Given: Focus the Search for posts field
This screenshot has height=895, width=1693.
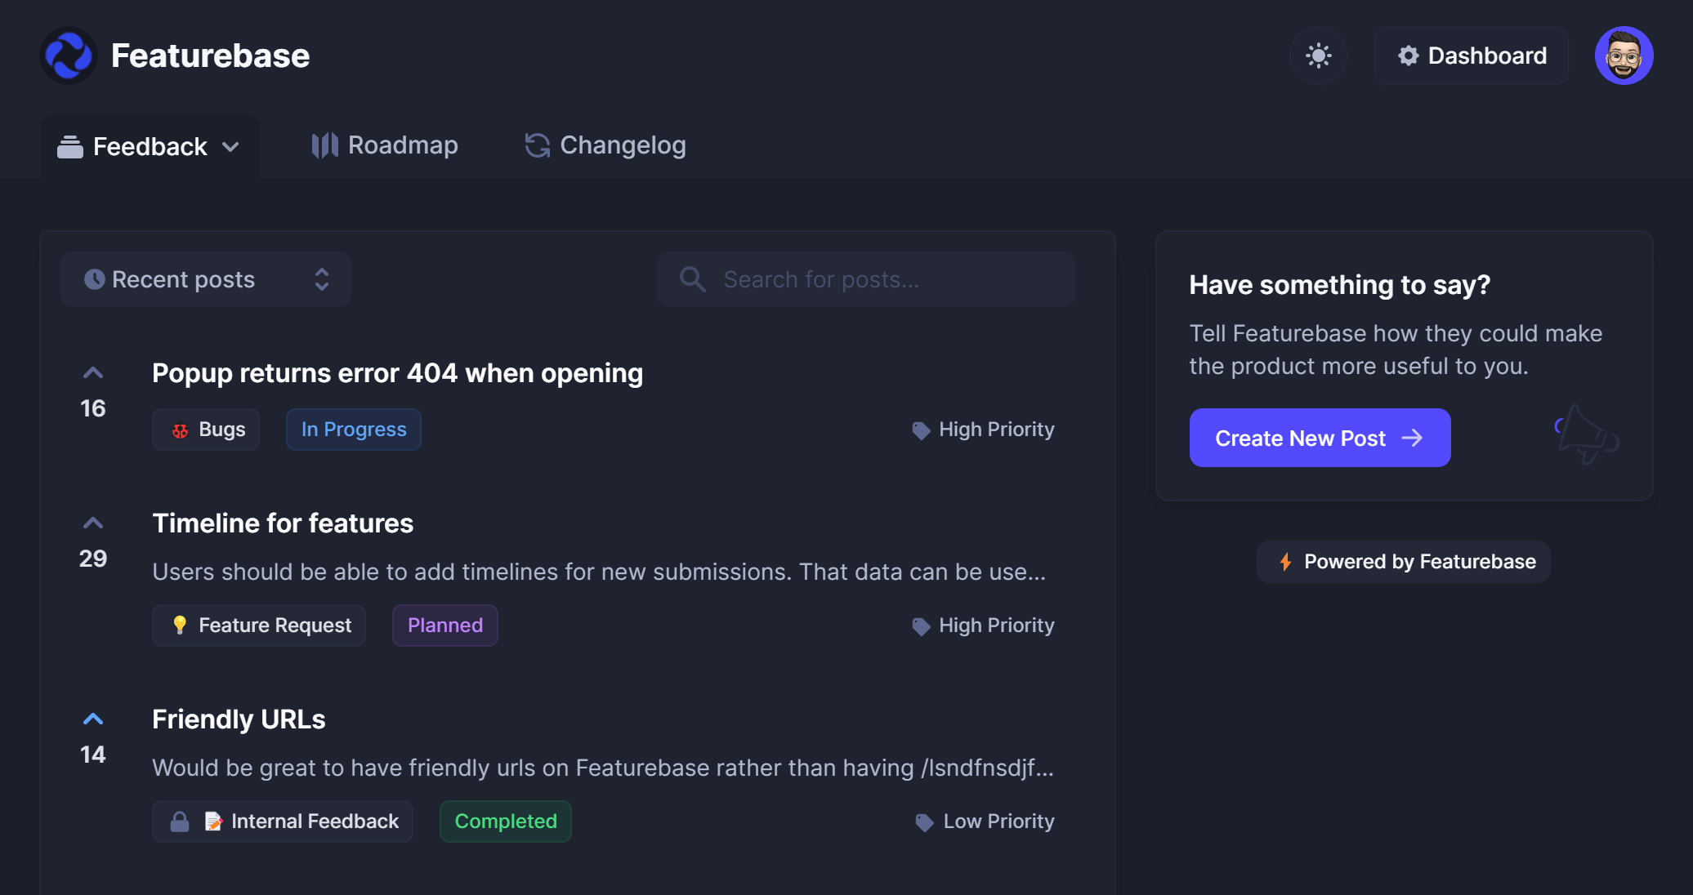Looking at the screenshot, I should pyautogui.click(x=866, y=279).
